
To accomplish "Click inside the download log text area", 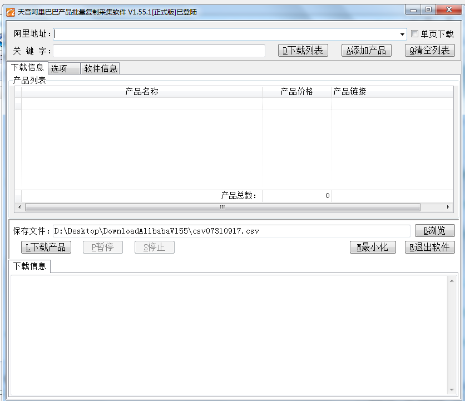I will click(x=229, y=335).
